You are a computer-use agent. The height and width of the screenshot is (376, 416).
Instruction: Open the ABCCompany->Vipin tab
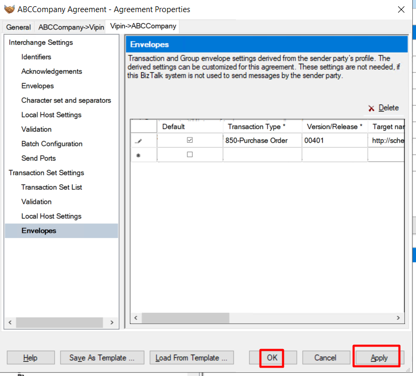(x=71, y=27)
